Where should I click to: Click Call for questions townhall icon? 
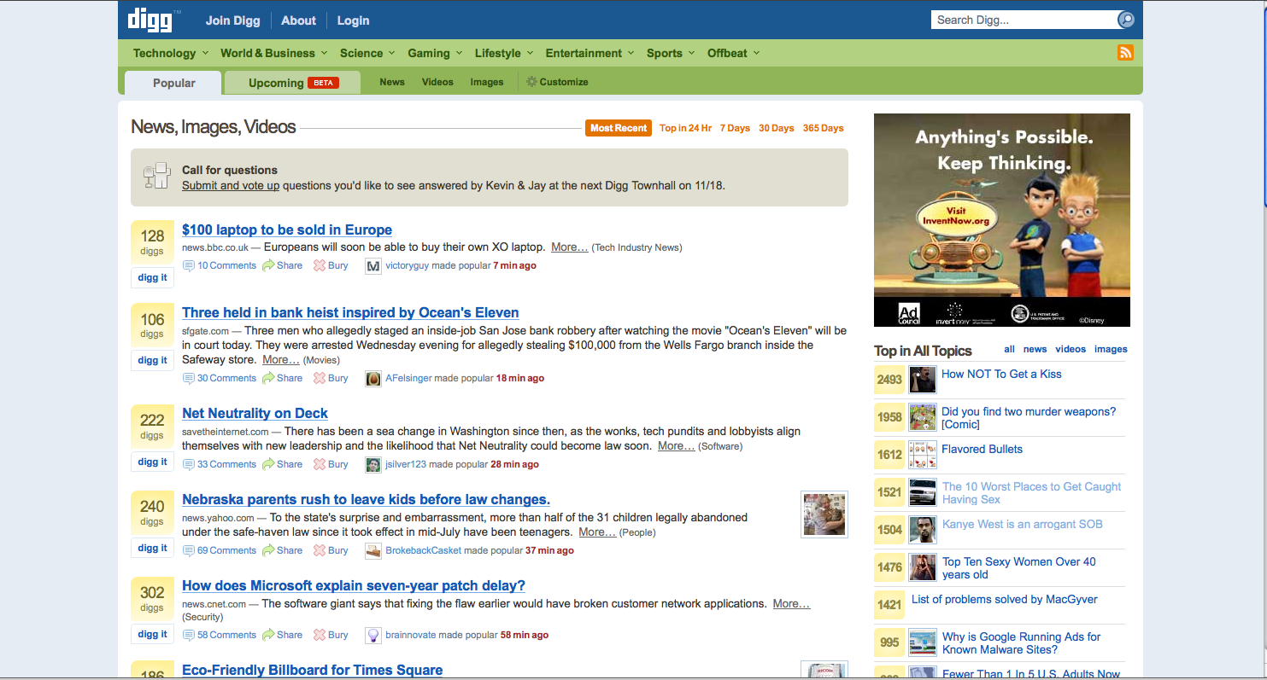157,177
